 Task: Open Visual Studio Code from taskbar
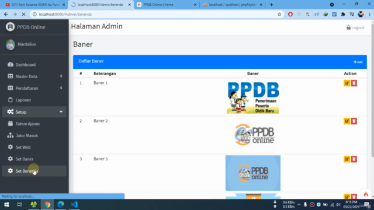[74, 205]
